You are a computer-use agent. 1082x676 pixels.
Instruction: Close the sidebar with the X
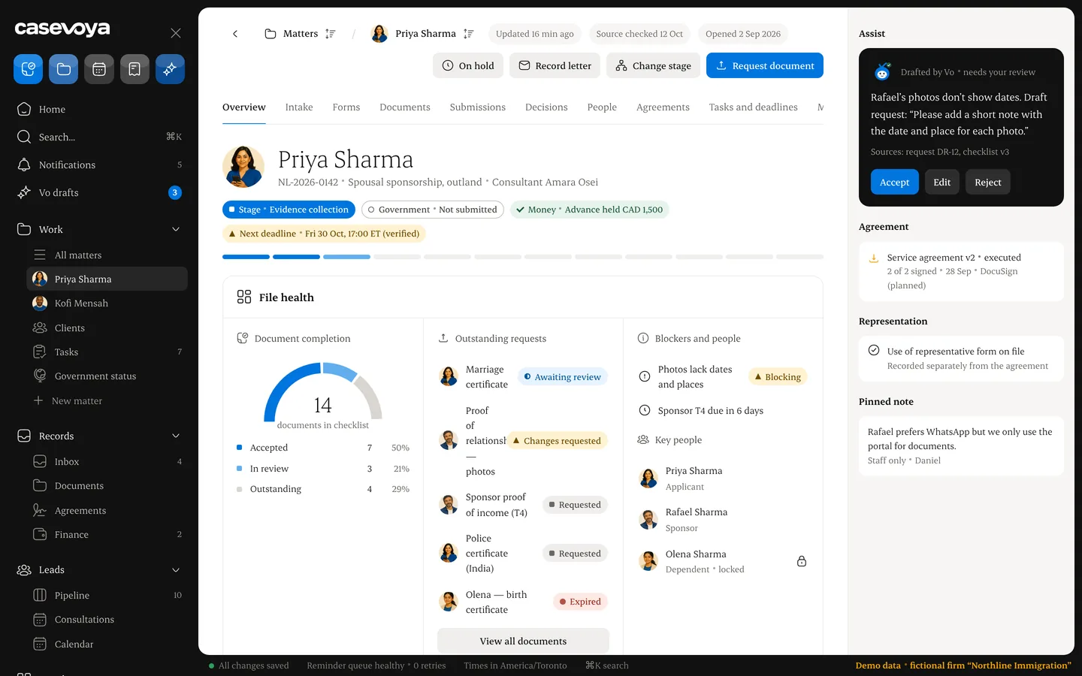coord(176,33)
